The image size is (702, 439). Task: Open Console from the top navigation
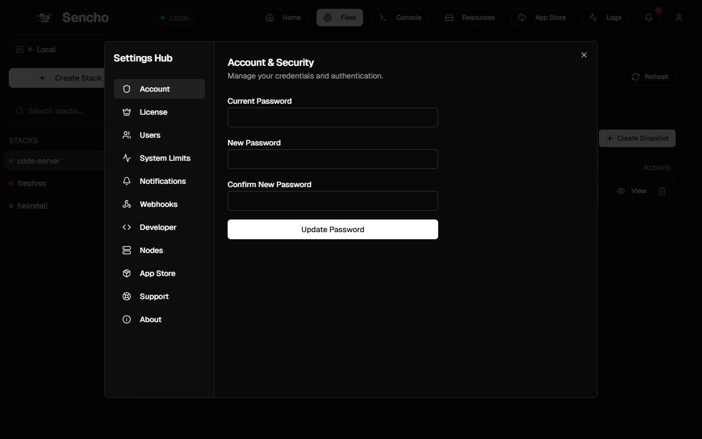400,18
